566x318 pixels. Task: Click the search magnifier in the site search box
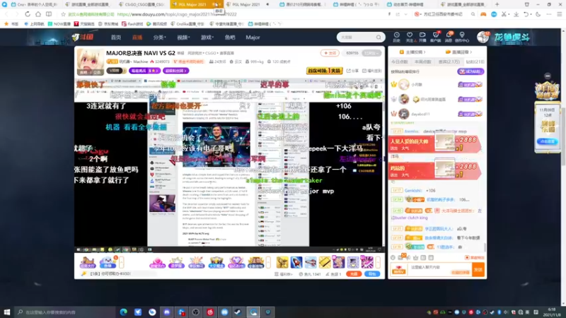point(379,37)
